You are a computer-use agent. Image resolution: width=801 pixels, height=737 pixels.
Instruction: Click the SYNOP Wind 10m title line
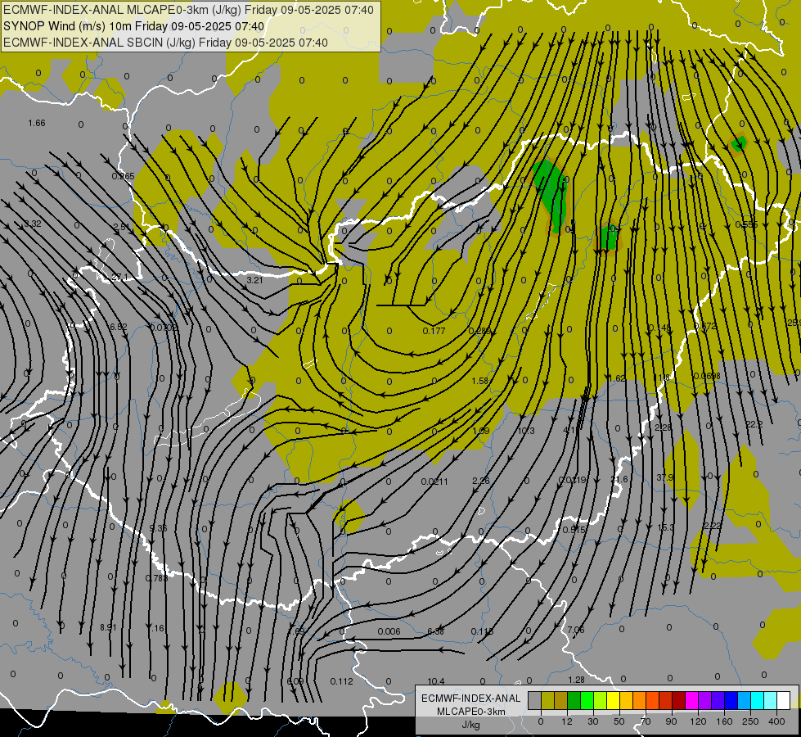click(x=134, y=26)
